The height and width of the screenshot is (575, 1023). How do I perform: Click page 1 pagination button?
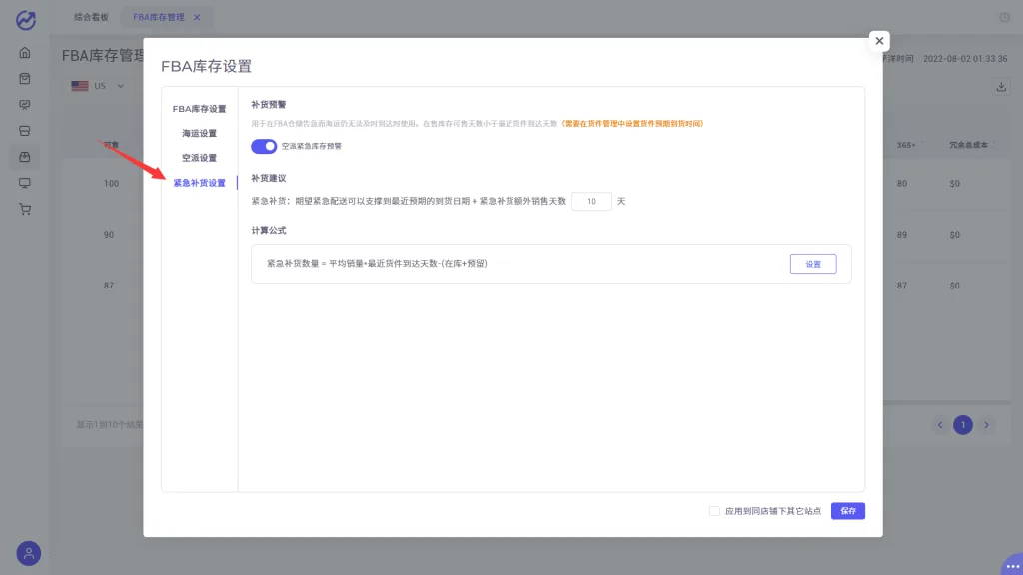tap(963, 425)
